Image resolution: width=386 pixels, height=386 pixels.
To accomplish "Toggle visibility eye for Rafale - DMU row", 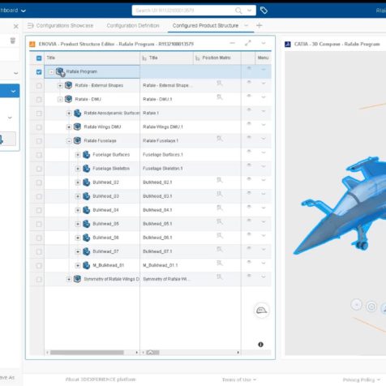I will pos(249,96).
